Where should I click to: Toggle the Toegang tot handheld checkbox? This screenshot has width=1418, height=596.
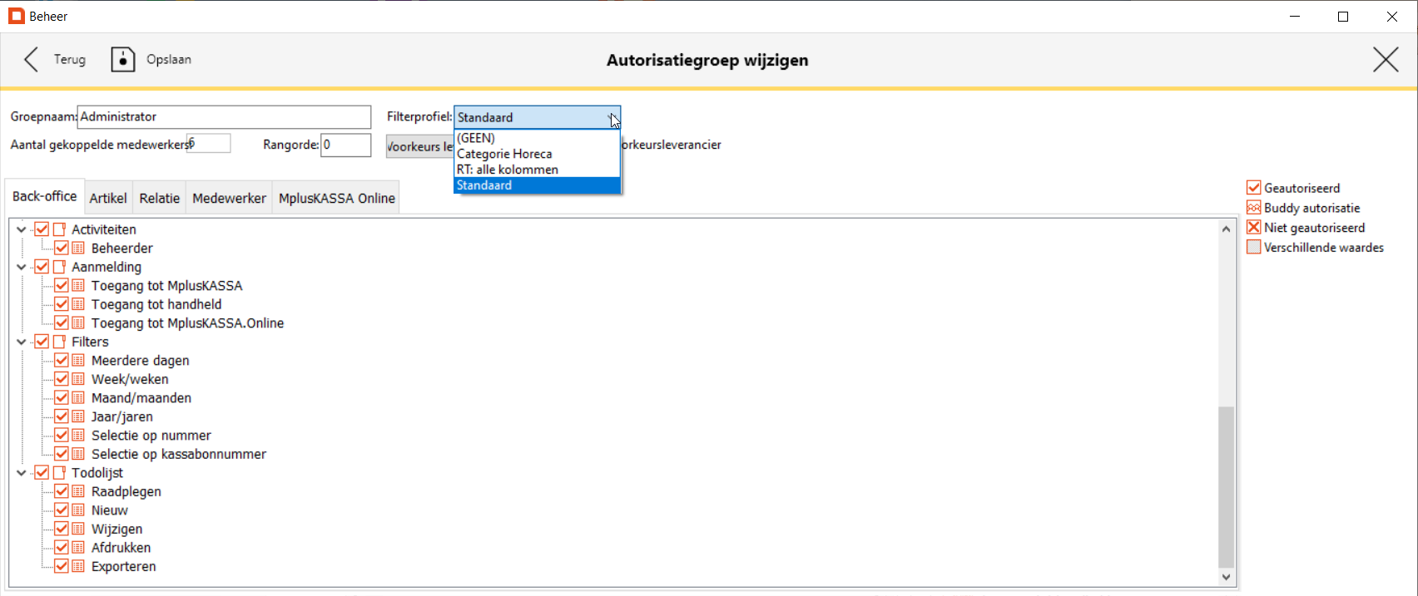click(x=62, y=304)
